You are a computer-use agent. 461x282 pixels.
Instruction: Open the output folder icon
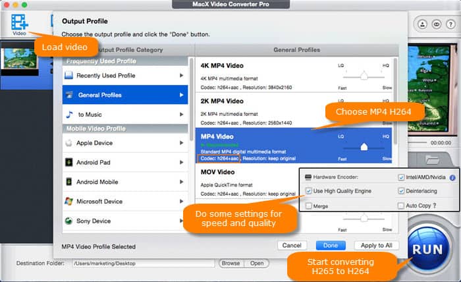pyautogui.click(x=433, y=160)
